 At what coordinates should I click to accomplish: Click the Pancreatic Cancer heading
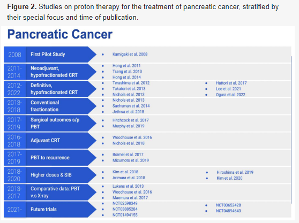(60, 34)
